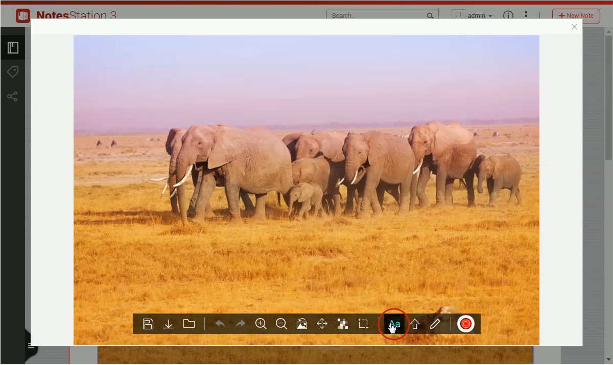Select the four-arrow move tool

(322, 324)
